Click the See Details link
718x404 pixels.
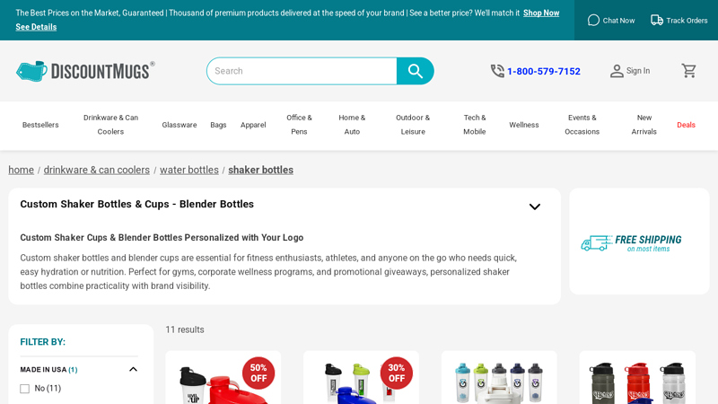coord(36,27)
